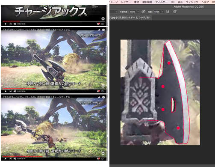Image resolution: width=215 pixels, height=167 pixels.
Task: Click the video title link on the middle player
Action: (x=36, y=30)
